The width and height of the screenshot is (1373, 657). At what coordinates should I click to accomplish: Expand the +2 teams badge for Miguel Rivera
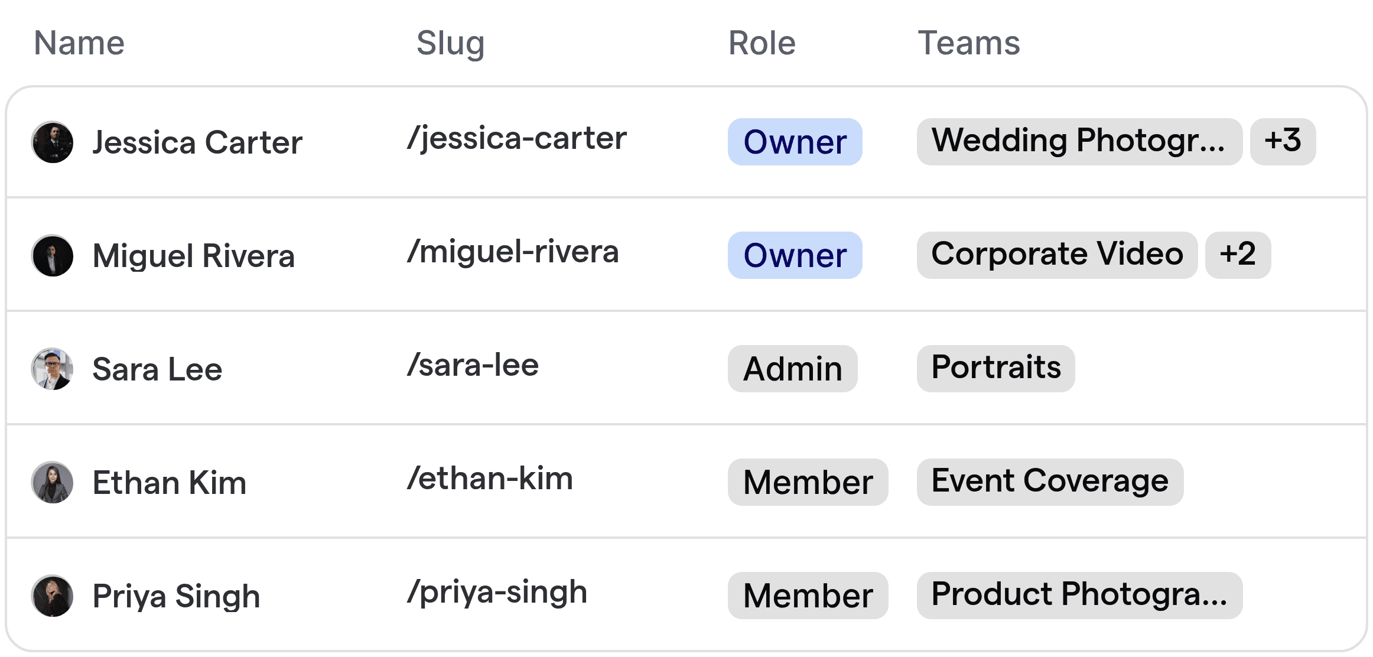(1238, 255)
